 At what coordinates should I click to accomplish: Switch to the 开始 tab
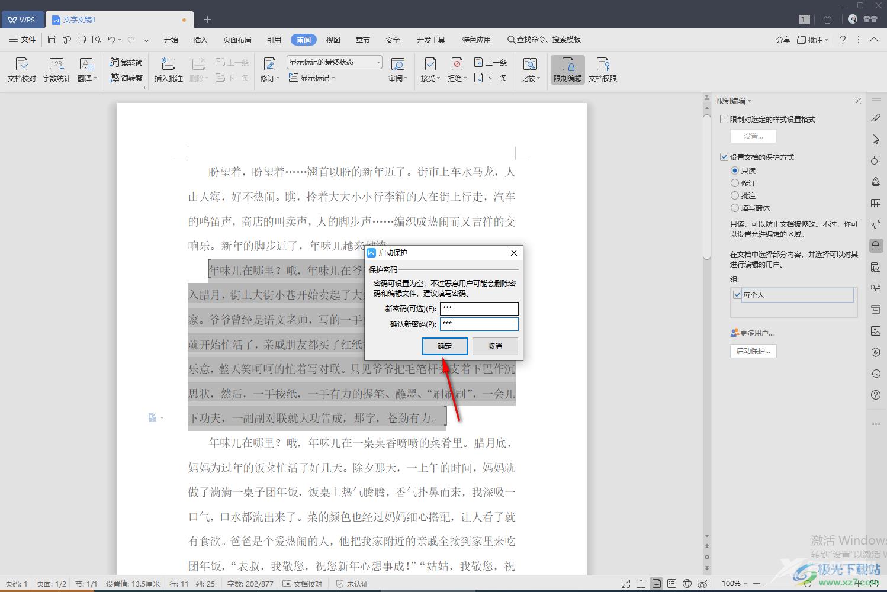(x=171, y=40)
